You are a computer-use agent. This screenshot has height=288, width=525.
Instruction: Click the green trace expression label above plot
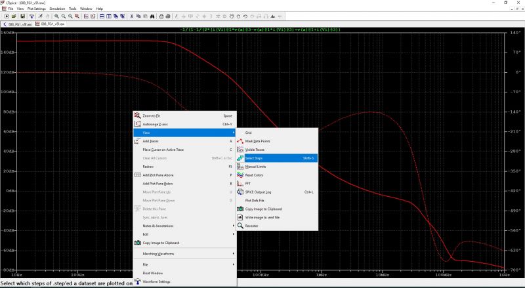[262, 30]
